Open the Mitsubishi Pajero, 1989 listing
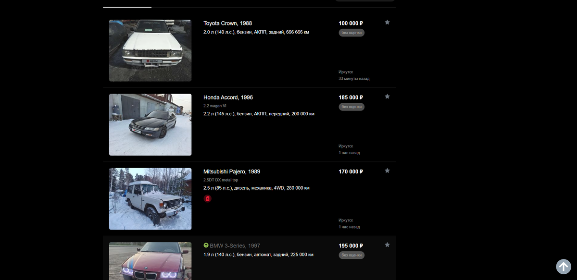 (x=232, y=171)
